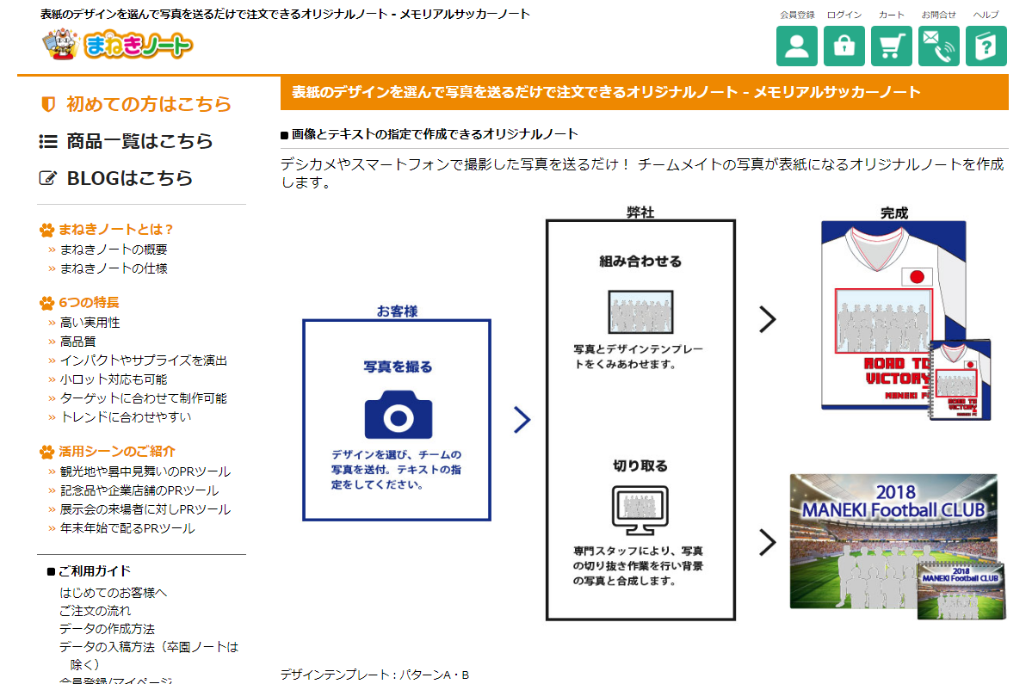
Task: Click the list icon beside 商品一覧はこちら
Action: (x=48, y=141)
